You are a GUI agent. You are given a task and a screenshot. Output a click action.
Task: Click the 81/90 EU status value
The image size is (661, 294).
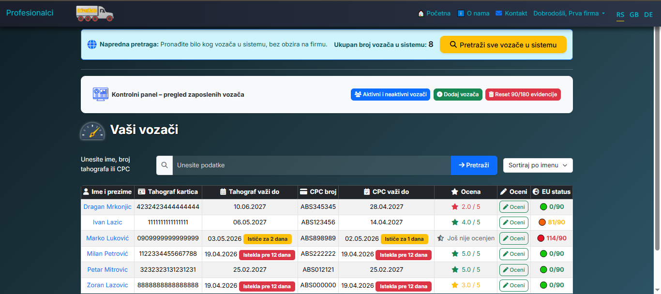pyautogui.click(x=556, y=222)
